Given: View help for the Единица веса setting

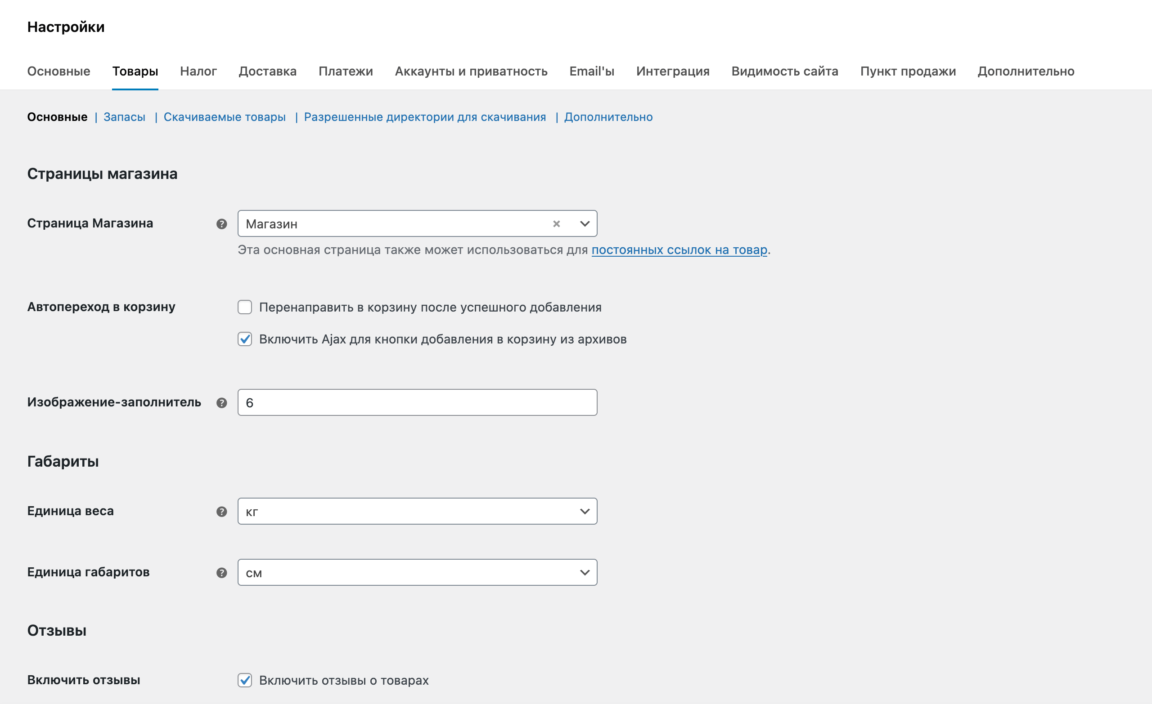Looking at the screenshot, I should pyautogui.click(x=220, y=511).
